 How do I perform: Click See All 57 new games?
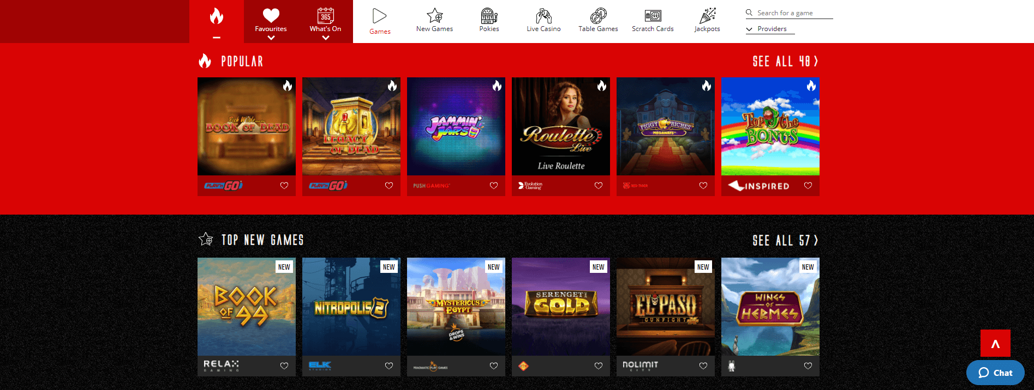(x=785, y=240)
